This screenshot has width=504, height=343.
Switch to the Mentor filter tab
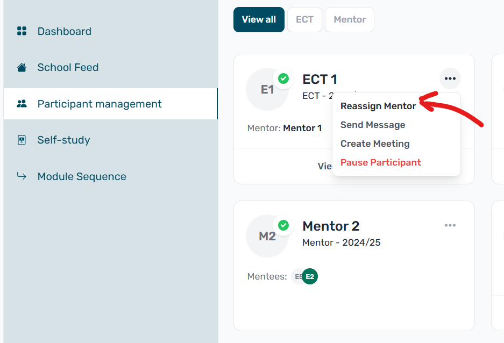tap(350, 19)
